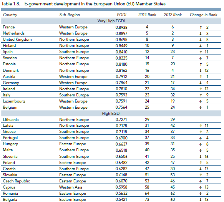Click the Change in Rank header

(203, 15)
